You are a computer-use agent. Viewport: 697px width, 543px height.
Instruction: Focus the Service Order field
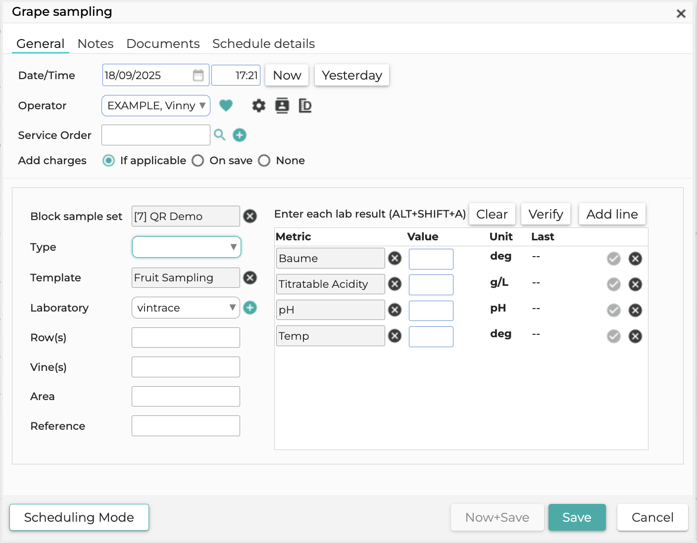click(x=156, y=135)
